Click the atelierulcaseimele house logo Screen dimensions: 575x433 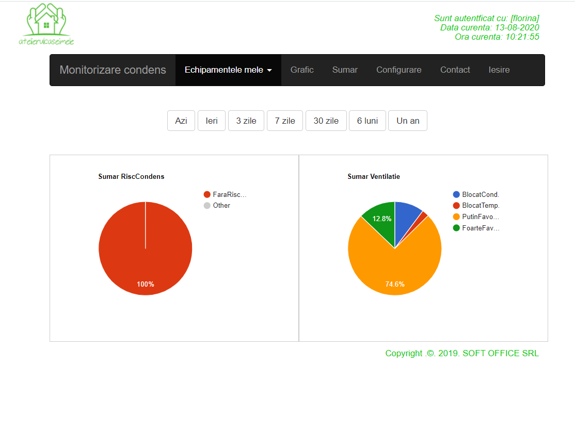(x=46, y=24)
